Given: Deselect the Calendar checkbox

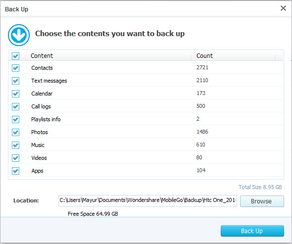Looking at the screenshot, I should [15, 94].
